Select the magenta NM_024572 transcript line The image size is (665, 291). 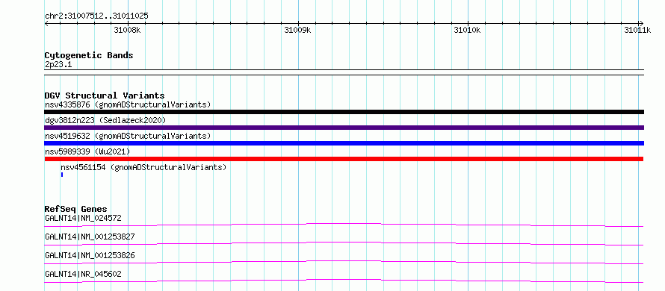click(x=344, y=225)
